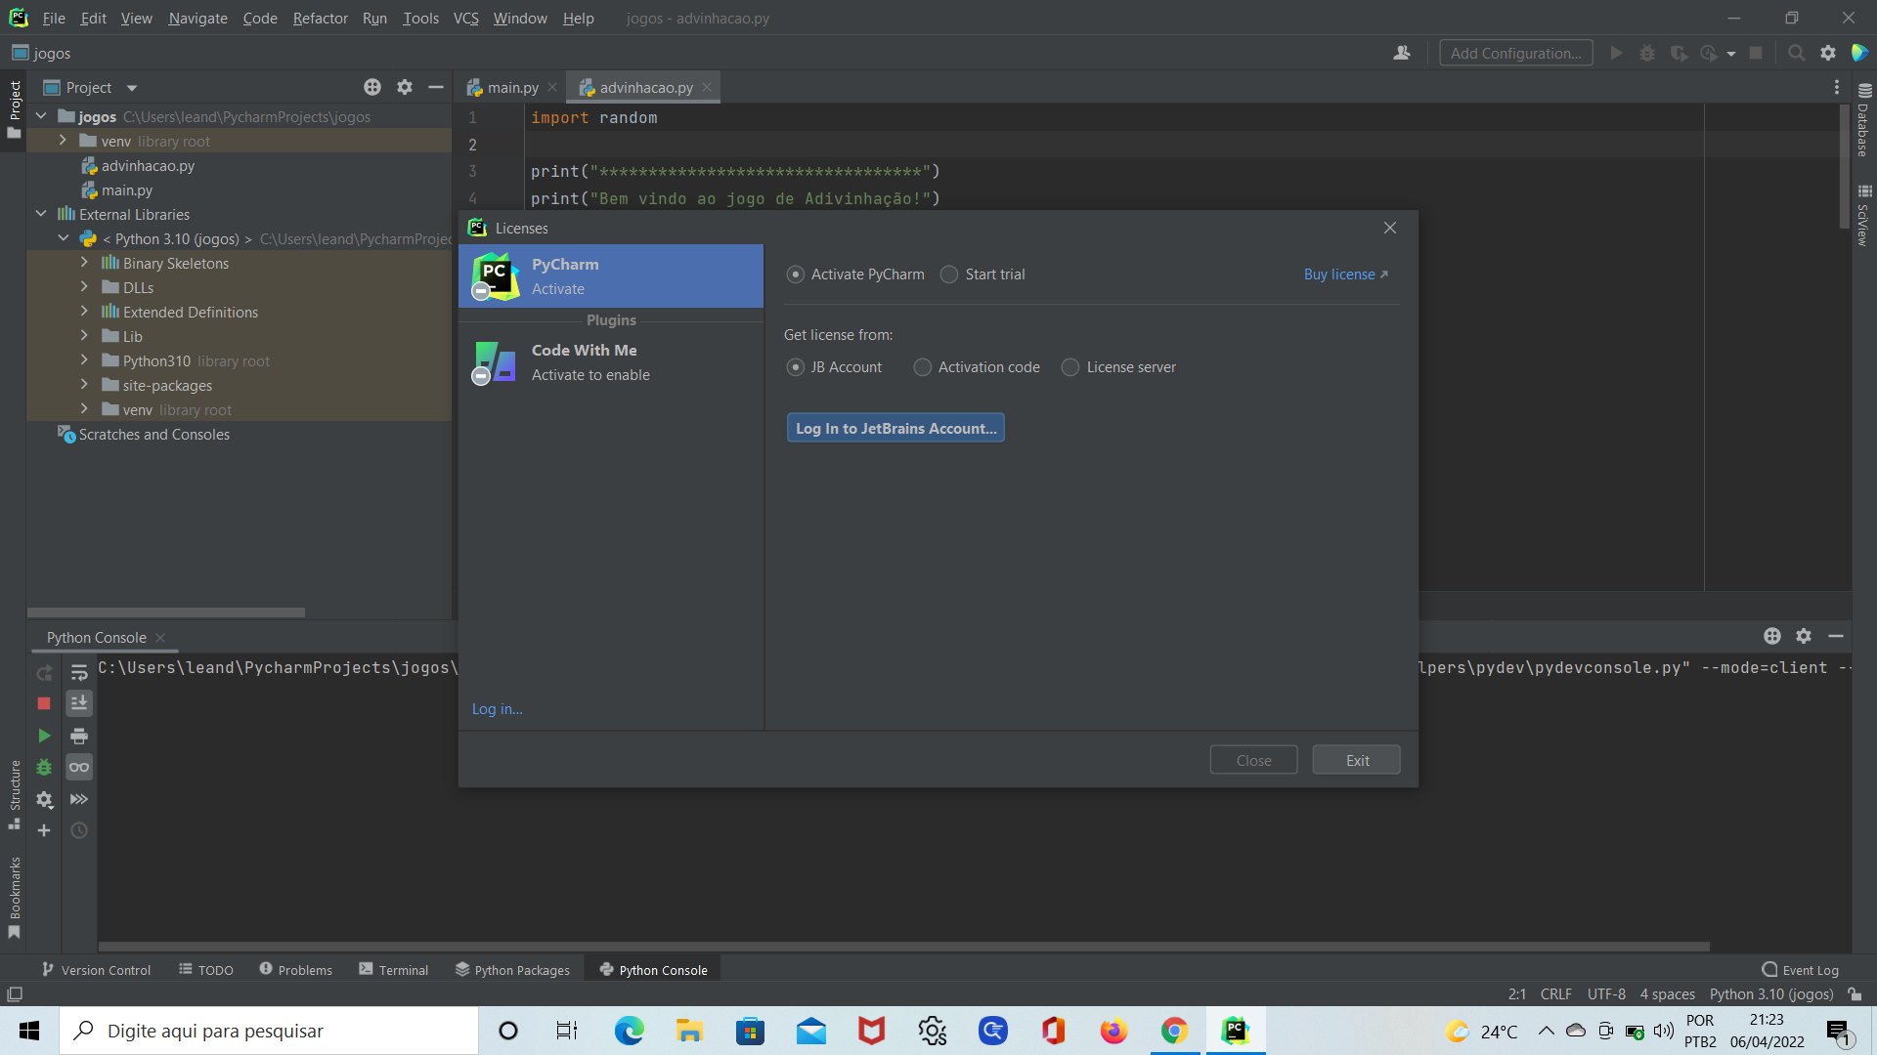Expand the venv library root folder
The image size is (1877, 1055).
pos(62,141)
